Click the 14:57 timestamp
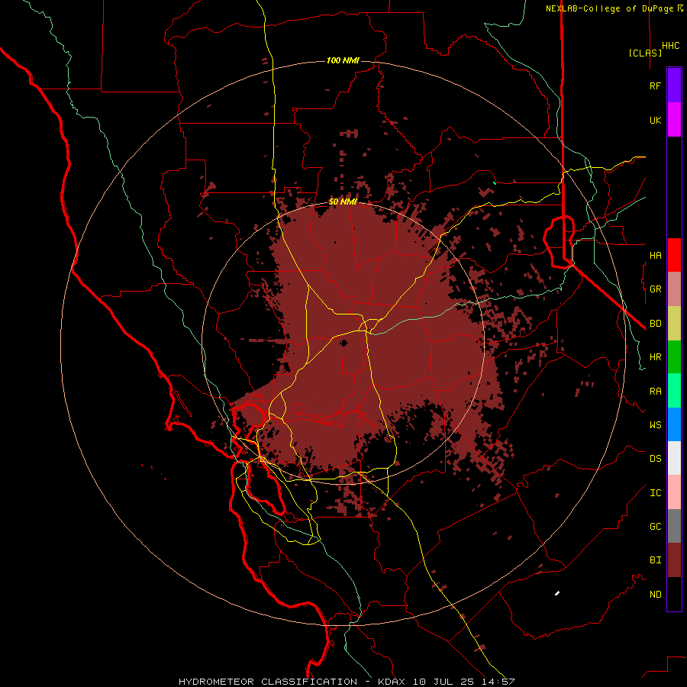Screen dimensions: 687x687 point(498,682)
